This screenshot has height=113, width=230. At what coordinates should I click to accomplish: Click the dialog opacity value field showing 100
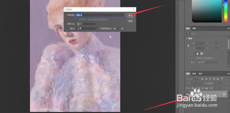click(x=115, y=29)
